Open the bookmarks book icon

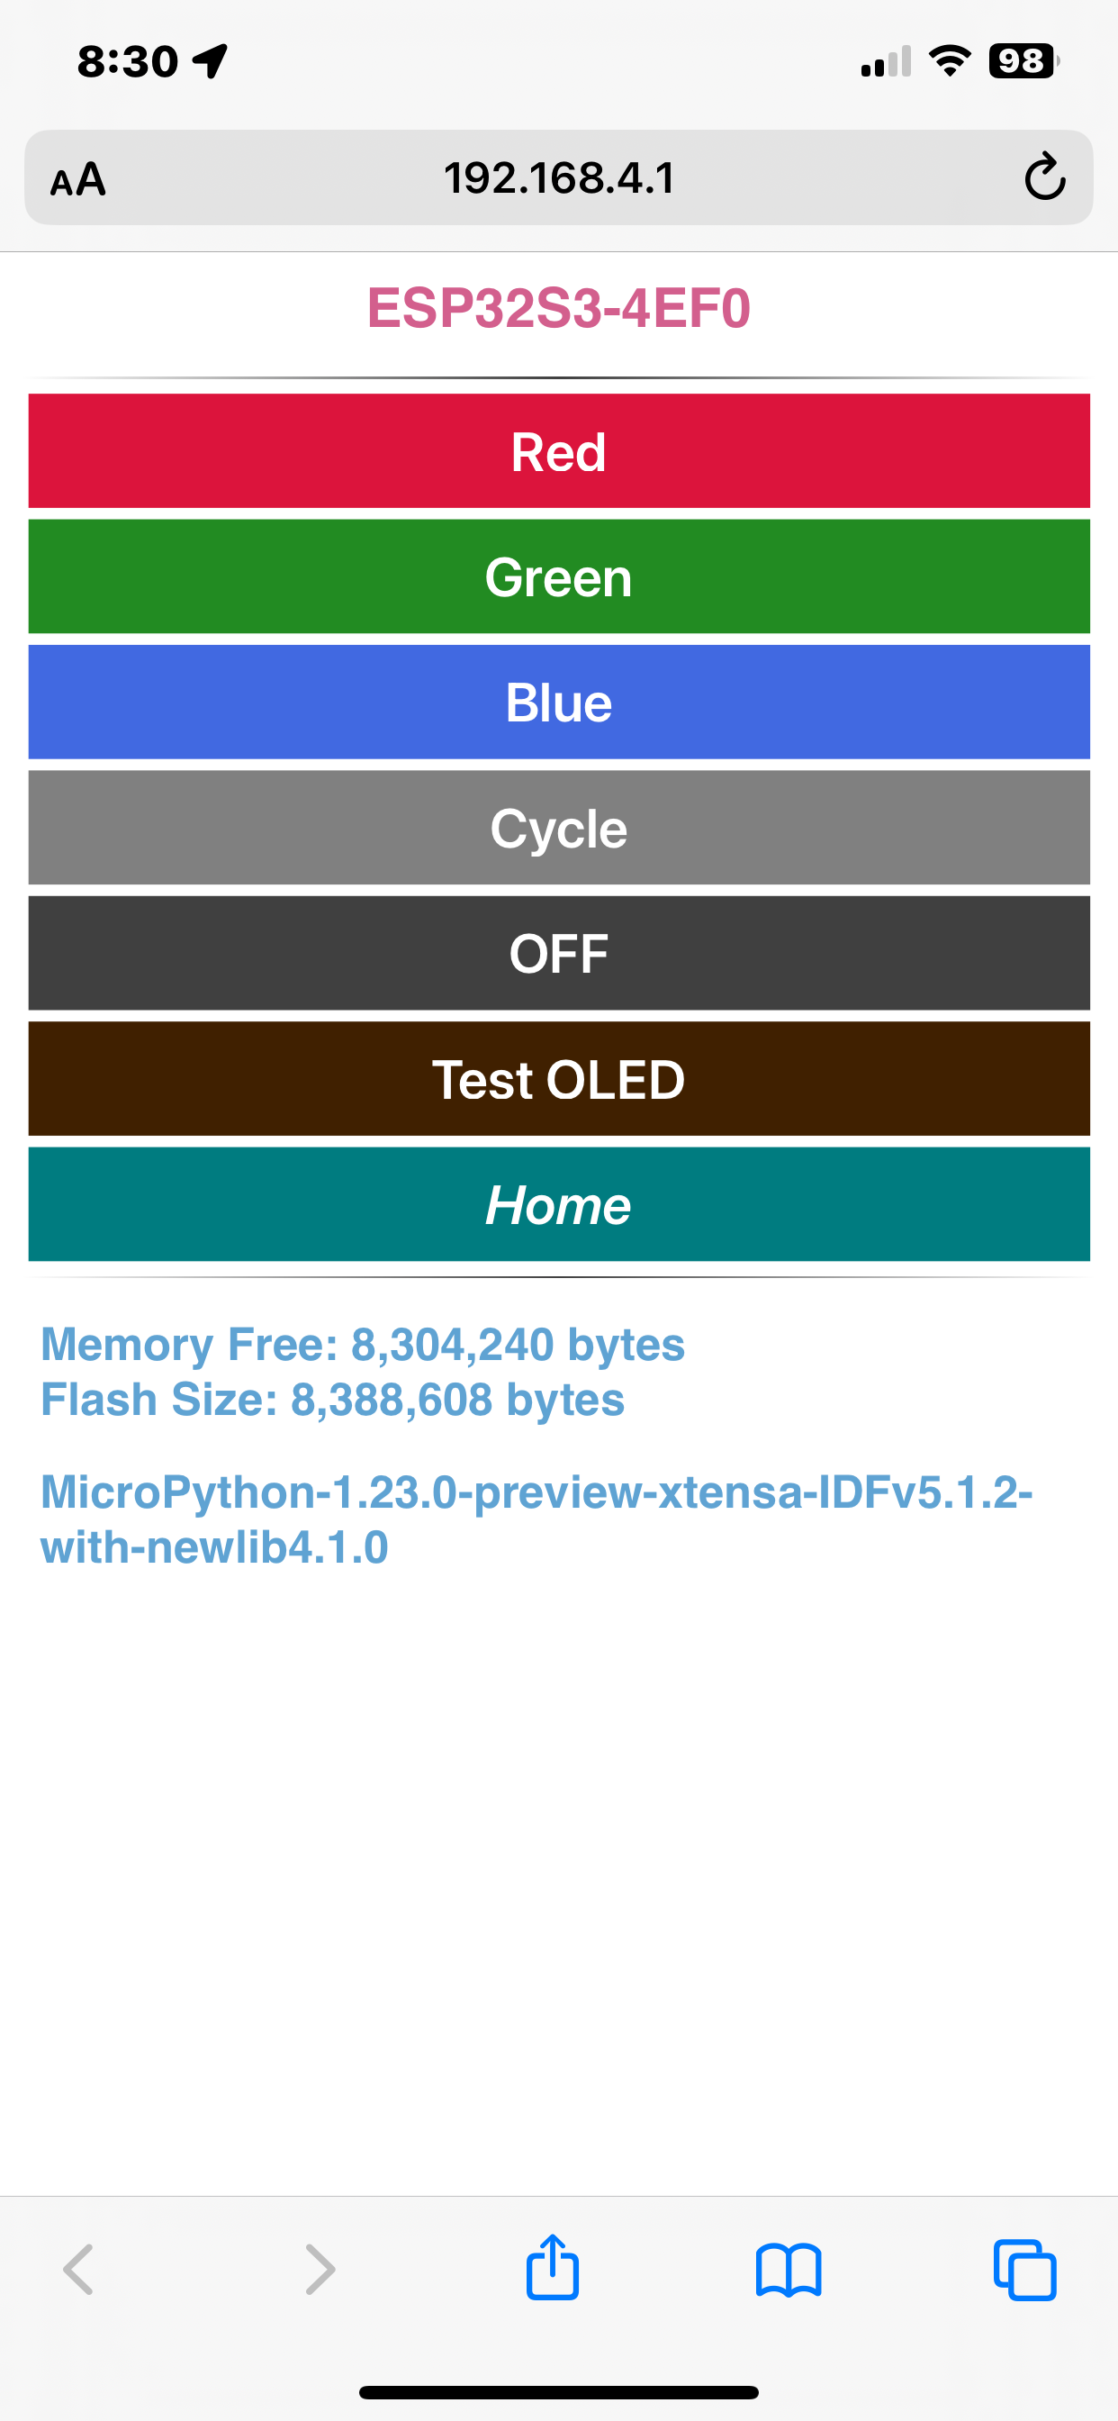click(789, 2271)
